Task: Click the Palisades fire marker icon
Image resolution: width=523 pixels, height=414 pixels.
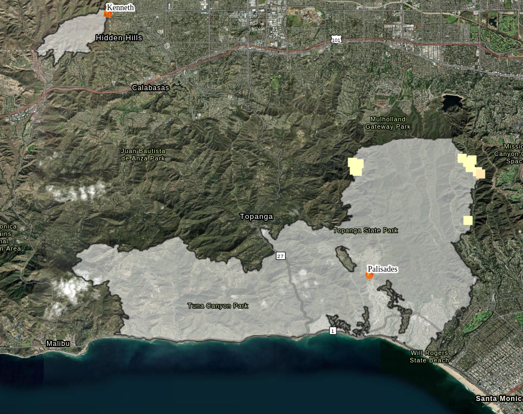Action: (x=369, y=275)
